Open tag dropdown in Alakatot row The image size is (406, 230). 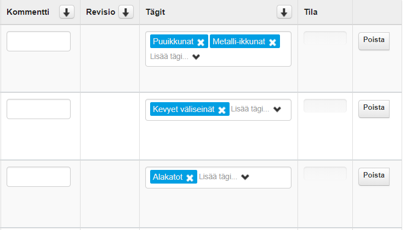click(245, 177)
